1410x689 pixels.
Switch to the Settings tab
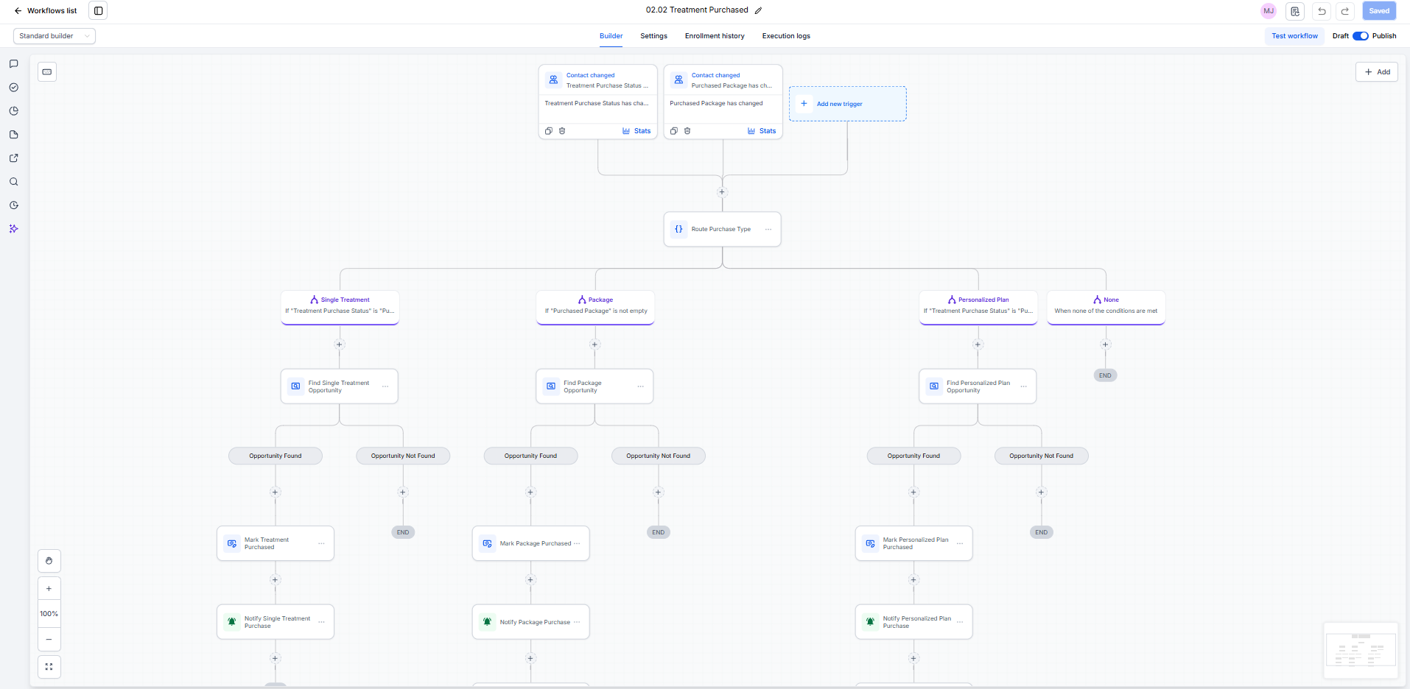[x=653, y=36]
